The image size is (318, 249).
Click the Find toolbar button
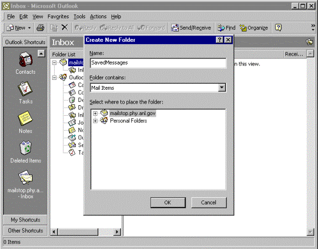(226, 28)
